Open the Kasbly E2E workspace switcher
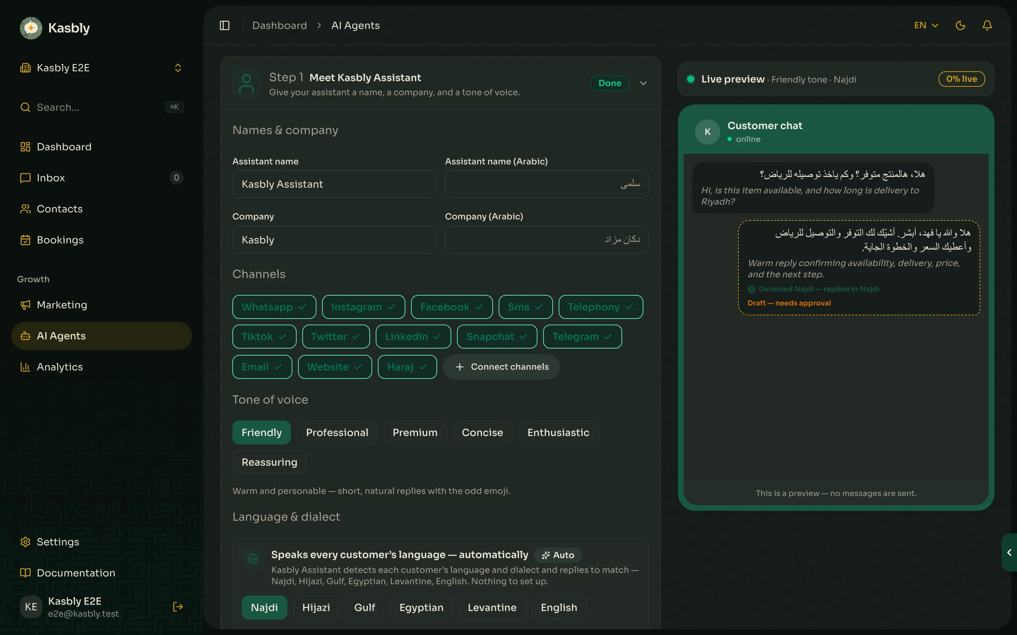Viewport: 1017px width, 635px height. point(101,68)
